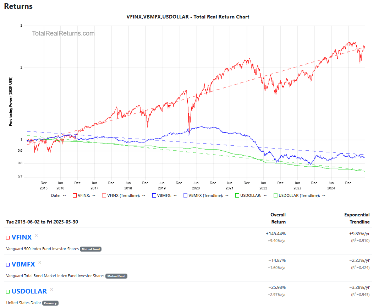Click the +145.44% overall return value

(x=275, y=234)
